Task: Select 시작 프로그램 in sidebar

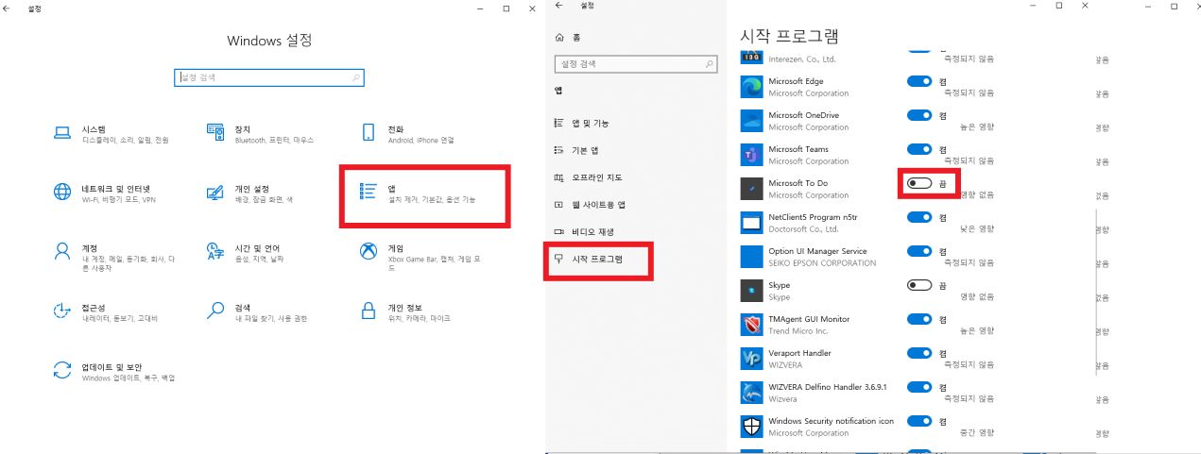Action: [x=588, y=259]
